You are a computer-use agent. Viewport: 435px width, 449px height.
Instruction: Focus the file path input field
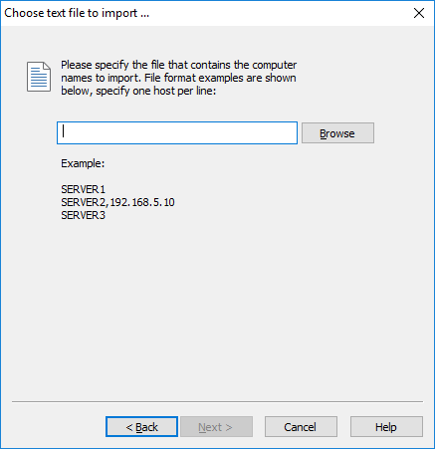(x=177, y=132)
